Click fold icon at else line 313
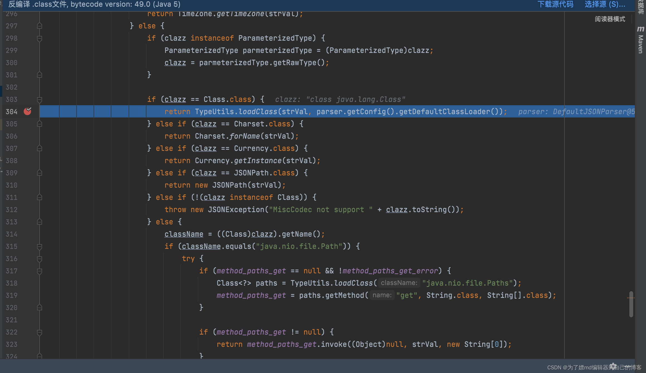Viewport: 646px width, 373px height. [x=40, y=222]
